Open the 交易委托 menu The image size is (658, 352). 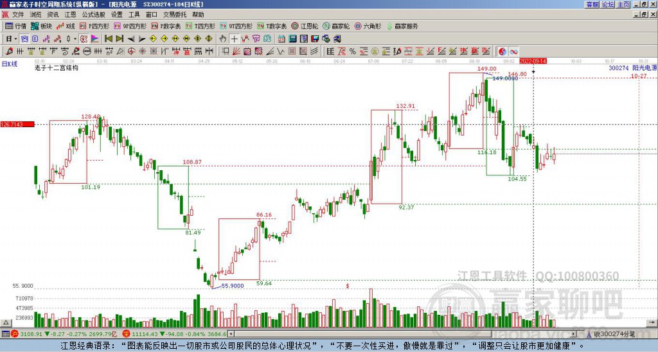pyautogui.click(x=175, y=15)
